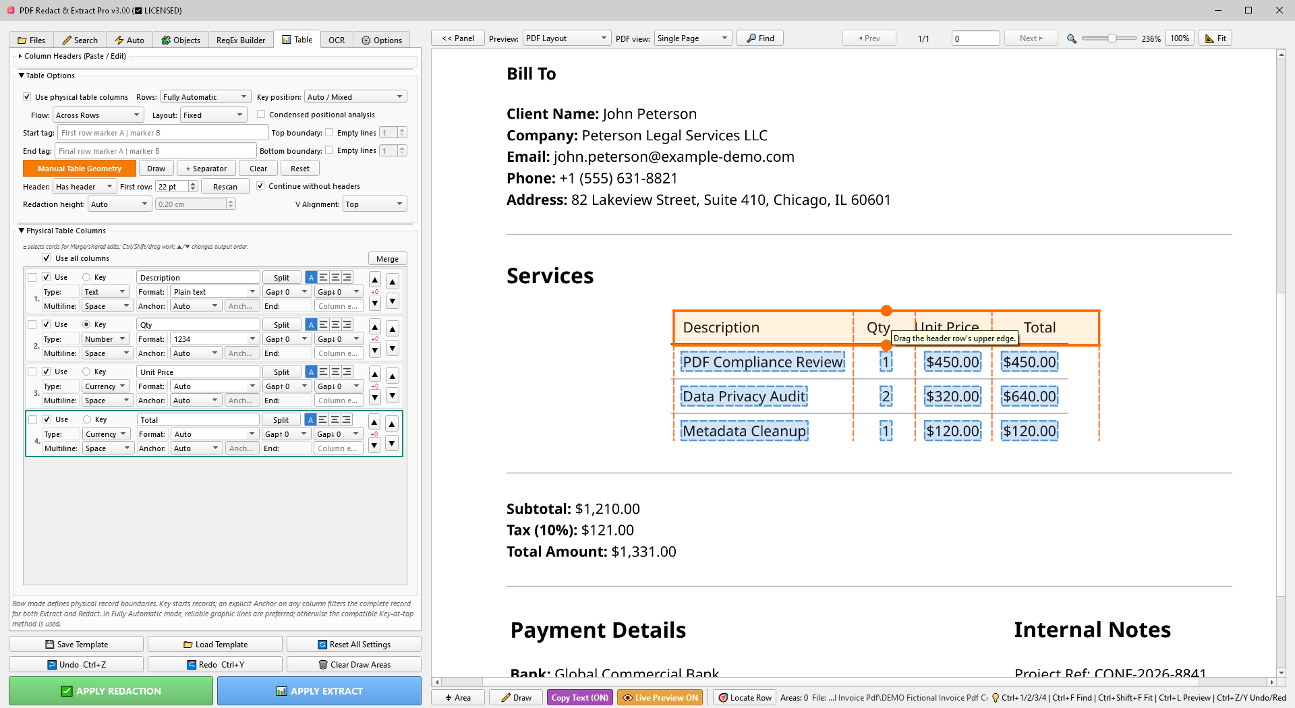Click Load Template button

pyautogui.click(x=215, y=644)
